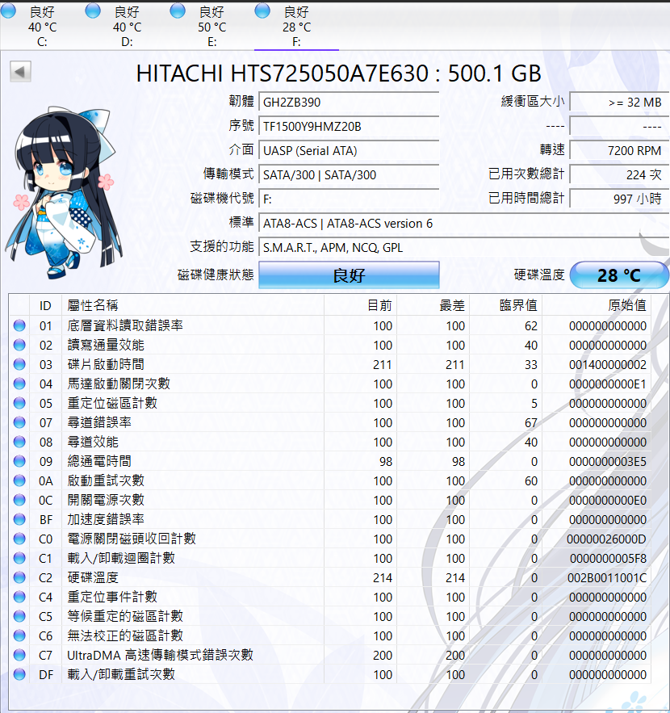Viewport: 670px width, 713px height.
Task: Select raw value 0000000000E1
Action: tap(607, 384)
